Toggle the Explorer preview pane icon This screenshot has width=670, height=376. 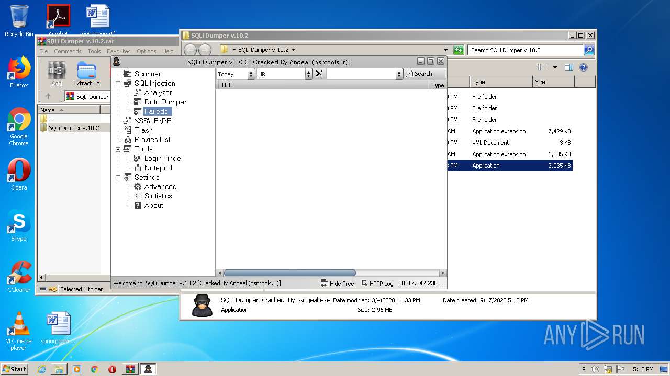[569, 67]
